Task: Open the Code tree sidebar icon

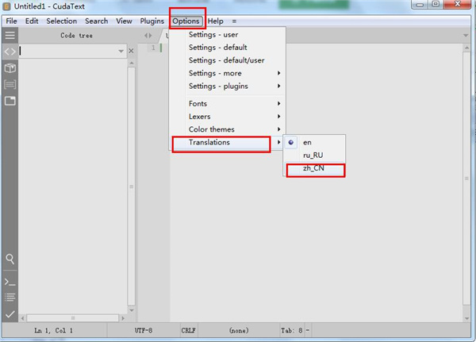Action: tap(10, 52)
